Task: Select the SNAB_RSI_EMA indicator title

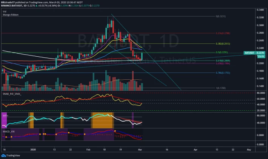Action: pos(12,94)
